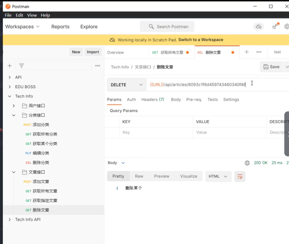Open a new request tab with plus
Image resolution: width=289 pixels, height=244 pixels.
coord(247,52)
